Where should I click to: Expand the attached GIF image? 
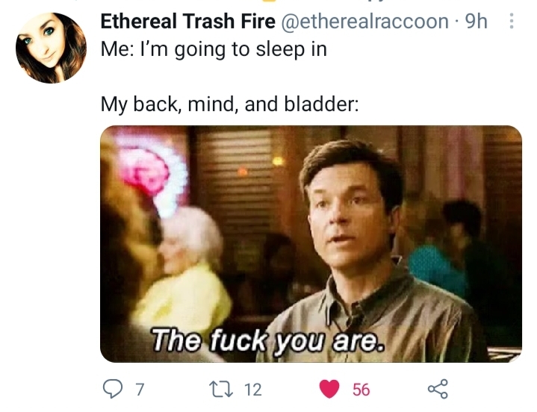311,244
